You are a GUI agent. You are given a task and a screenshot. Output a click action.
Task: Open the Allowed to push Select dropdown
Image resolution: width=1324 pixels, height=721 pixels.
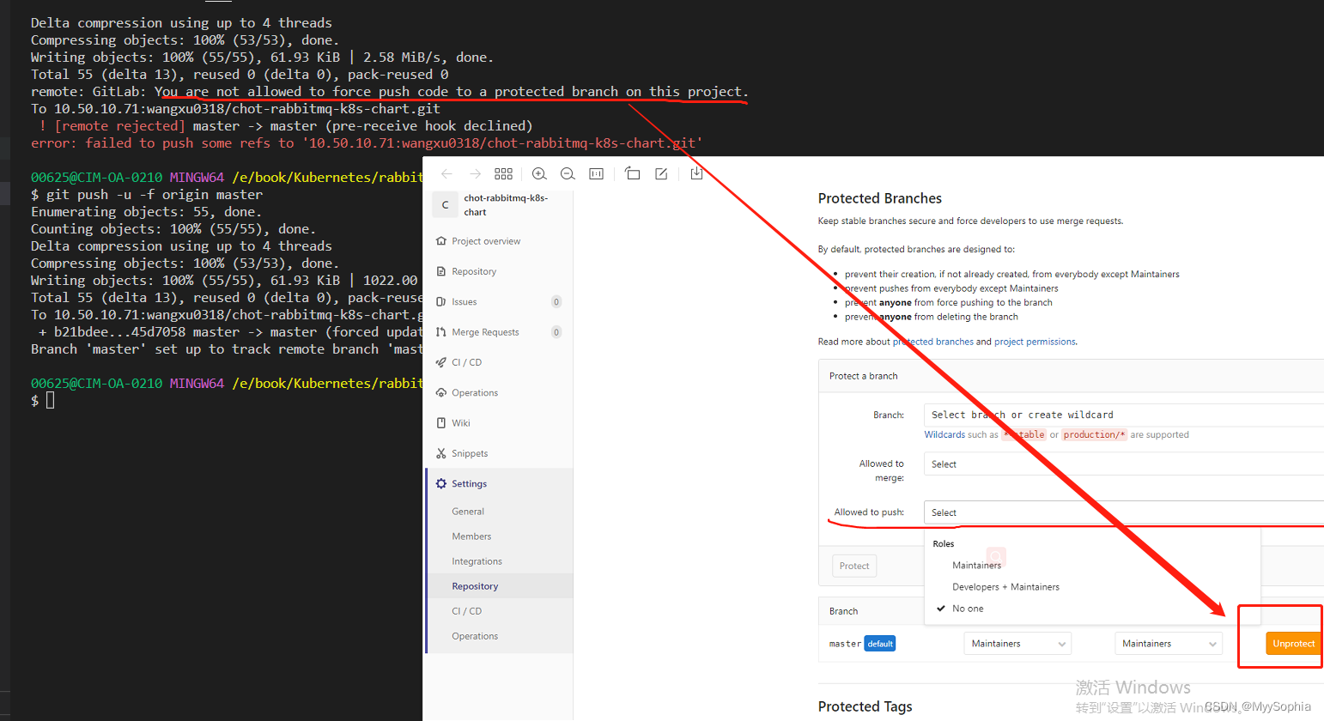click(1123, 512)
